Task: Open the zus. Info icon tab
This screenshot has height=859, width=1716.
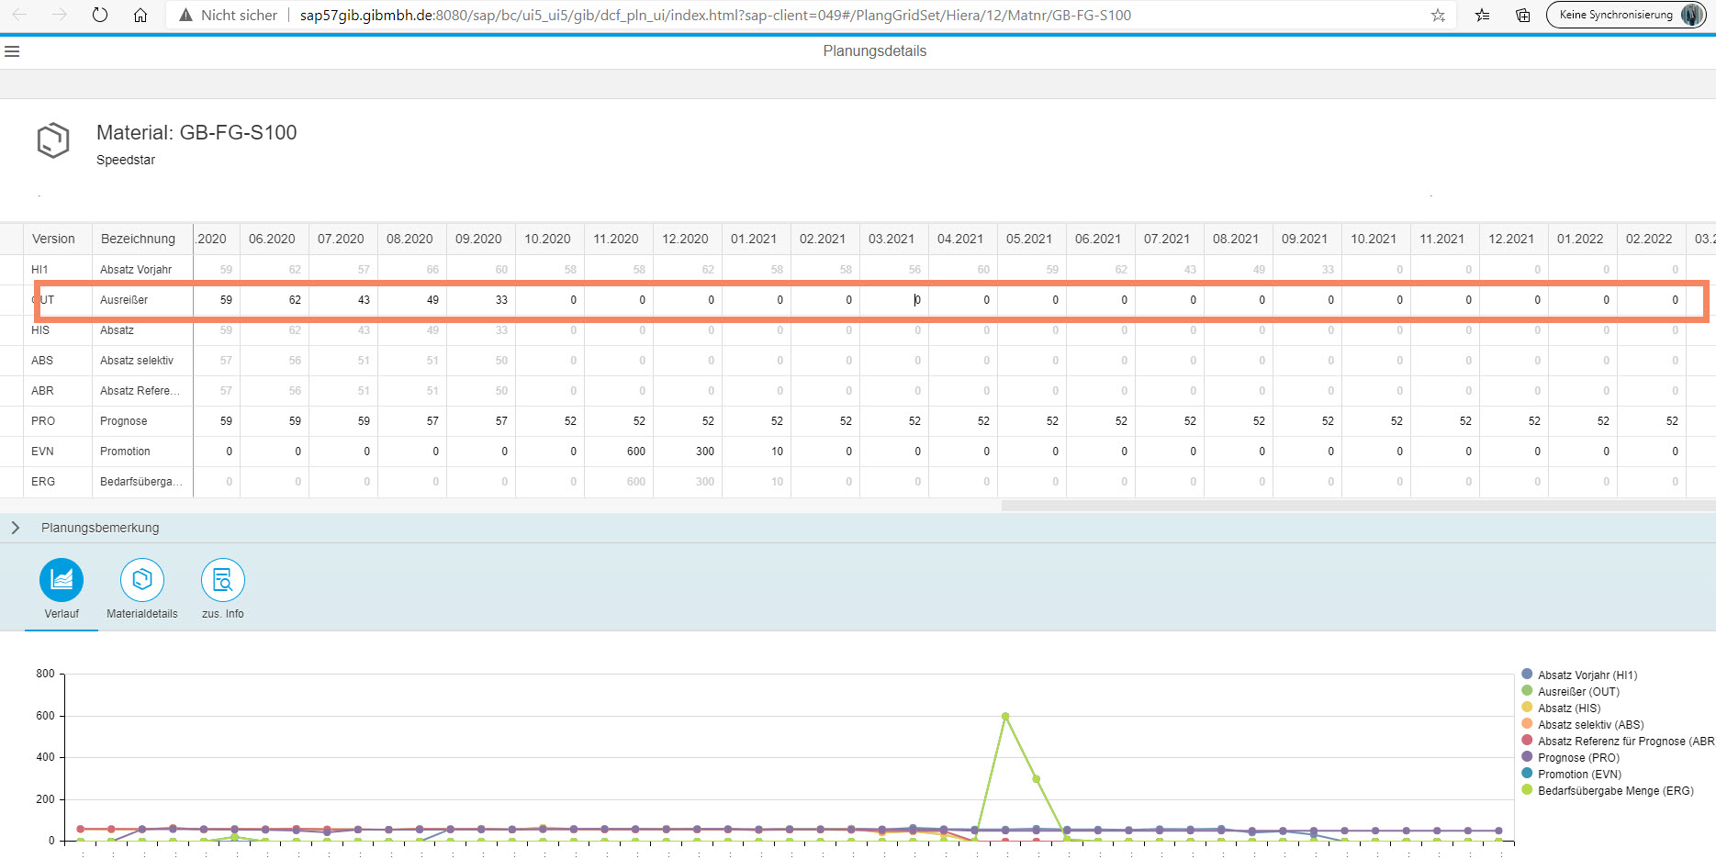Action: tap(222, 581)
